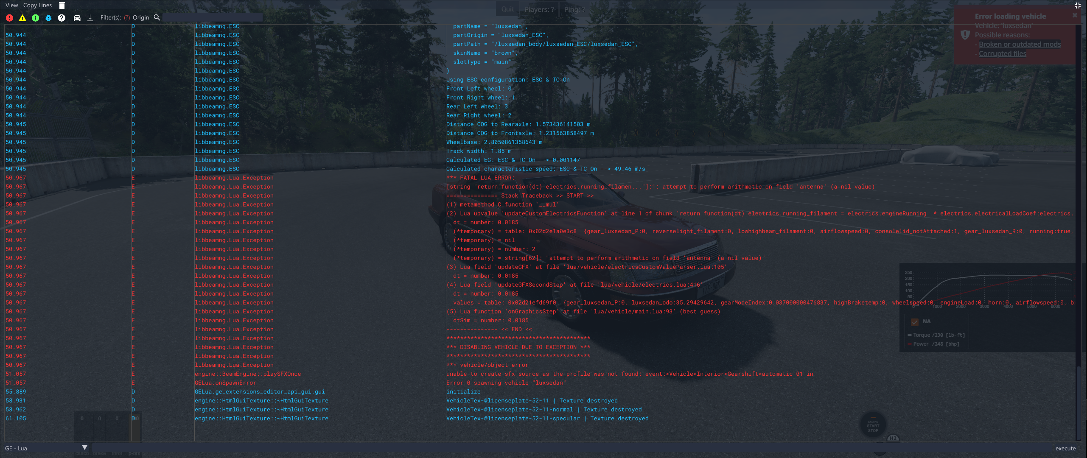Click the white question mark filter icon

click(x=62, y=18)
